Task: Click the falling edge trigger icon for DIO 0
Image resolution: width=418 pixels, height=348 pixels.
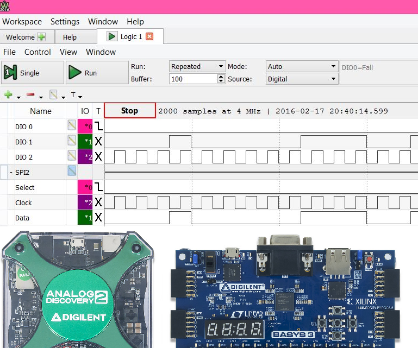Action: (98, 126)
